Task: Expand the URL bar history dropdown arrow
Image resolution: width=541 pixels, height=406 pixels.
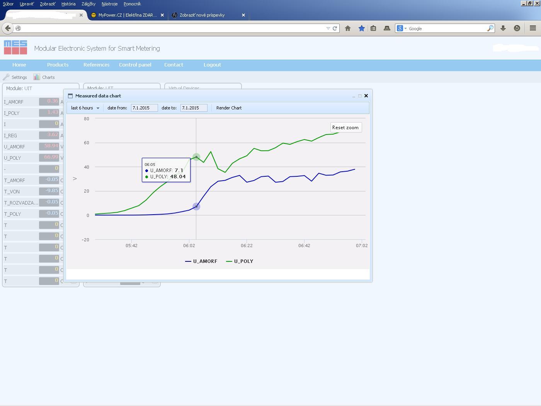Action: click(x=328, y=28)
